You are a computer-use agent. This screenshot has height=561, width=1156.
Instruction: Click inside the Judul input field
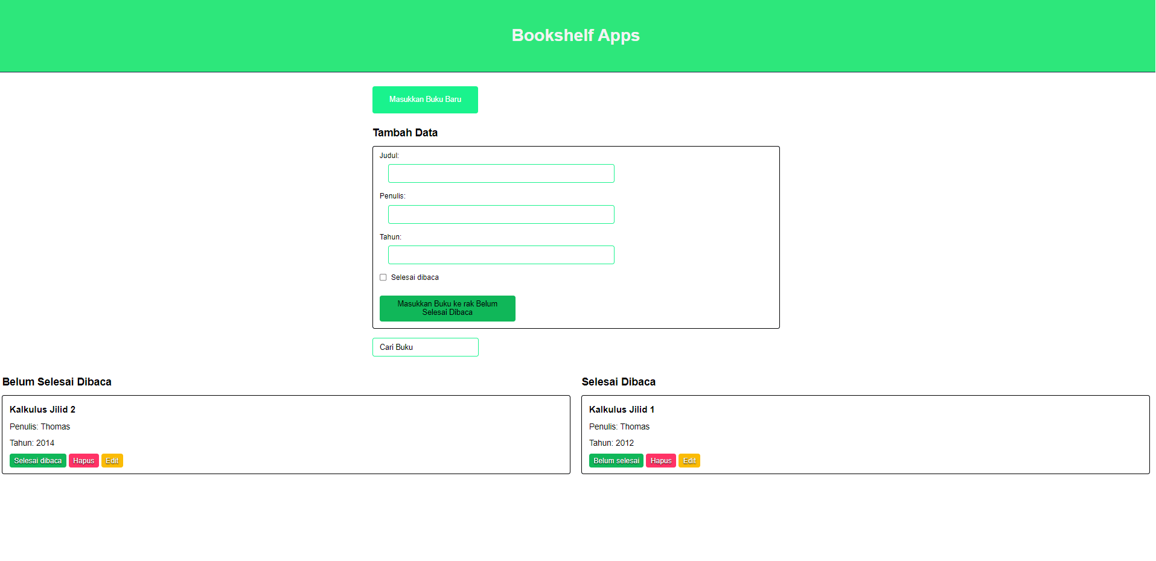pyautogui.click(x=500, y=173)
